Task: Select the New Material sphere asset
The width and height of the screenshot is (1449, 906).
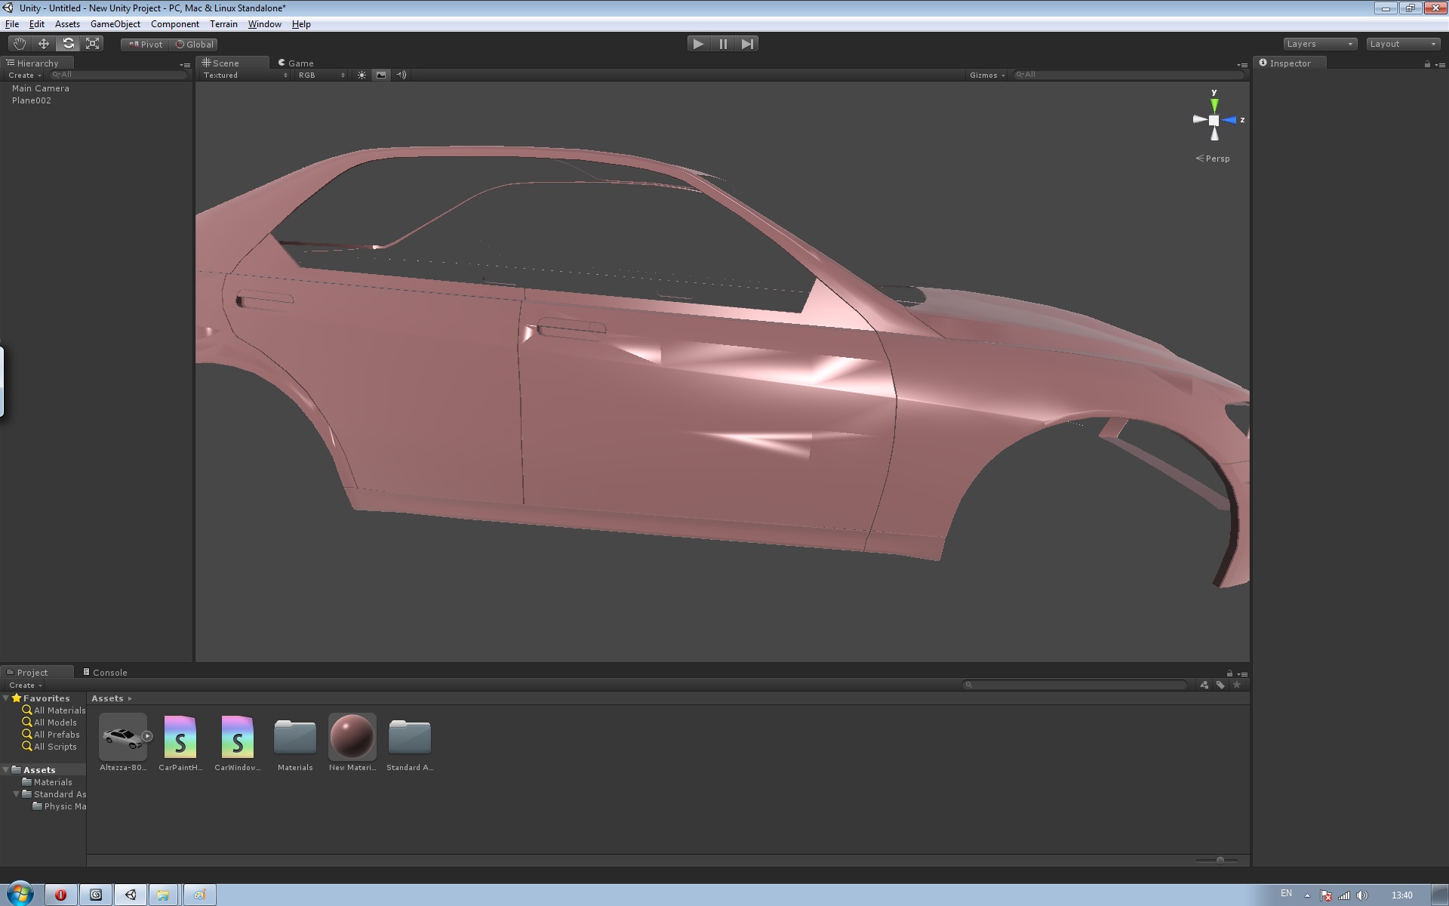Action: tap(352, 737)
